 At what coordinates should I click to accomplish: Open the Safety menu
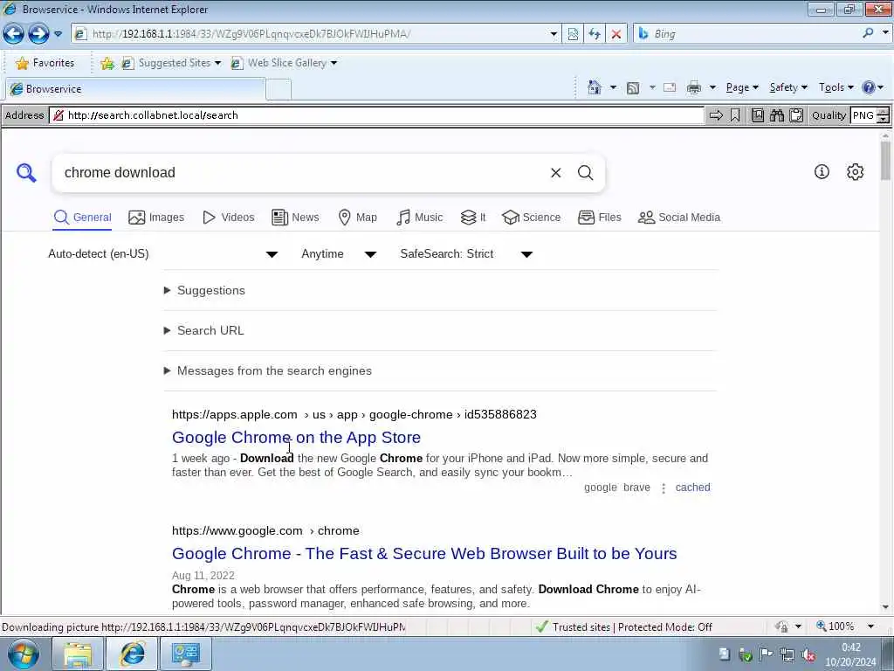(788, 87)
